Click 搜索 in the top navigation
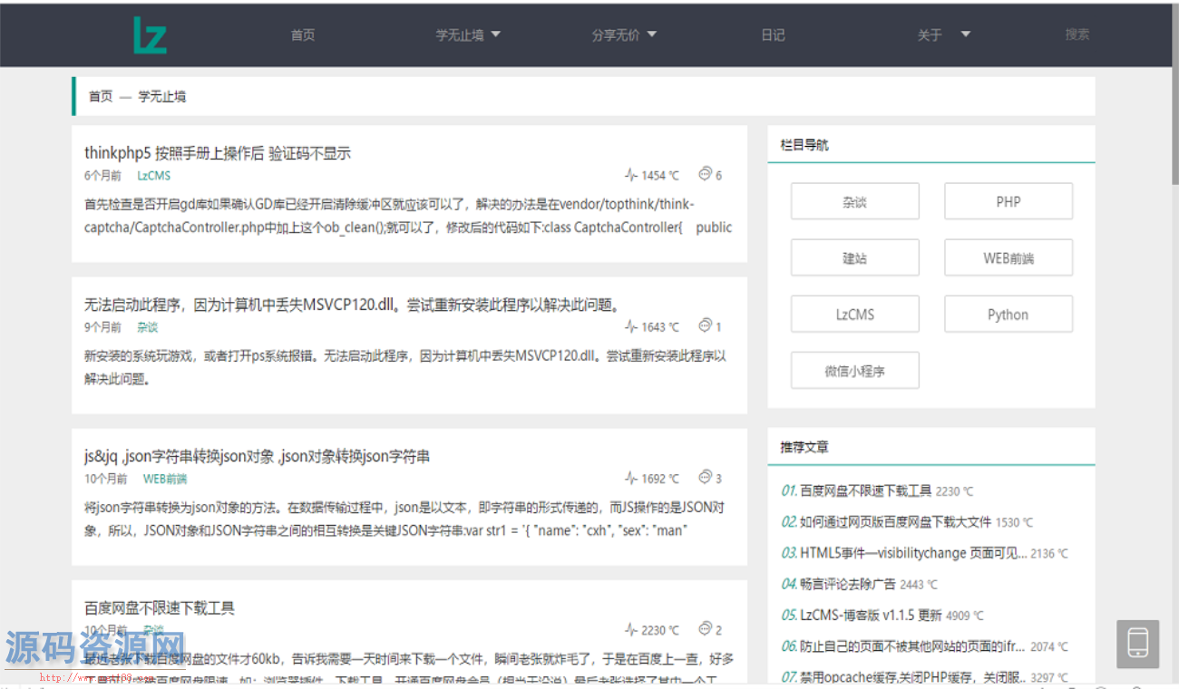The image size is (1179, 689). coord(1077,34)
